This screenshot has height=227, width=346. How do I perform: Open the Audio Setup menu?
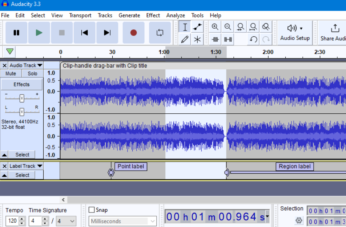click(x=295, y=33)
